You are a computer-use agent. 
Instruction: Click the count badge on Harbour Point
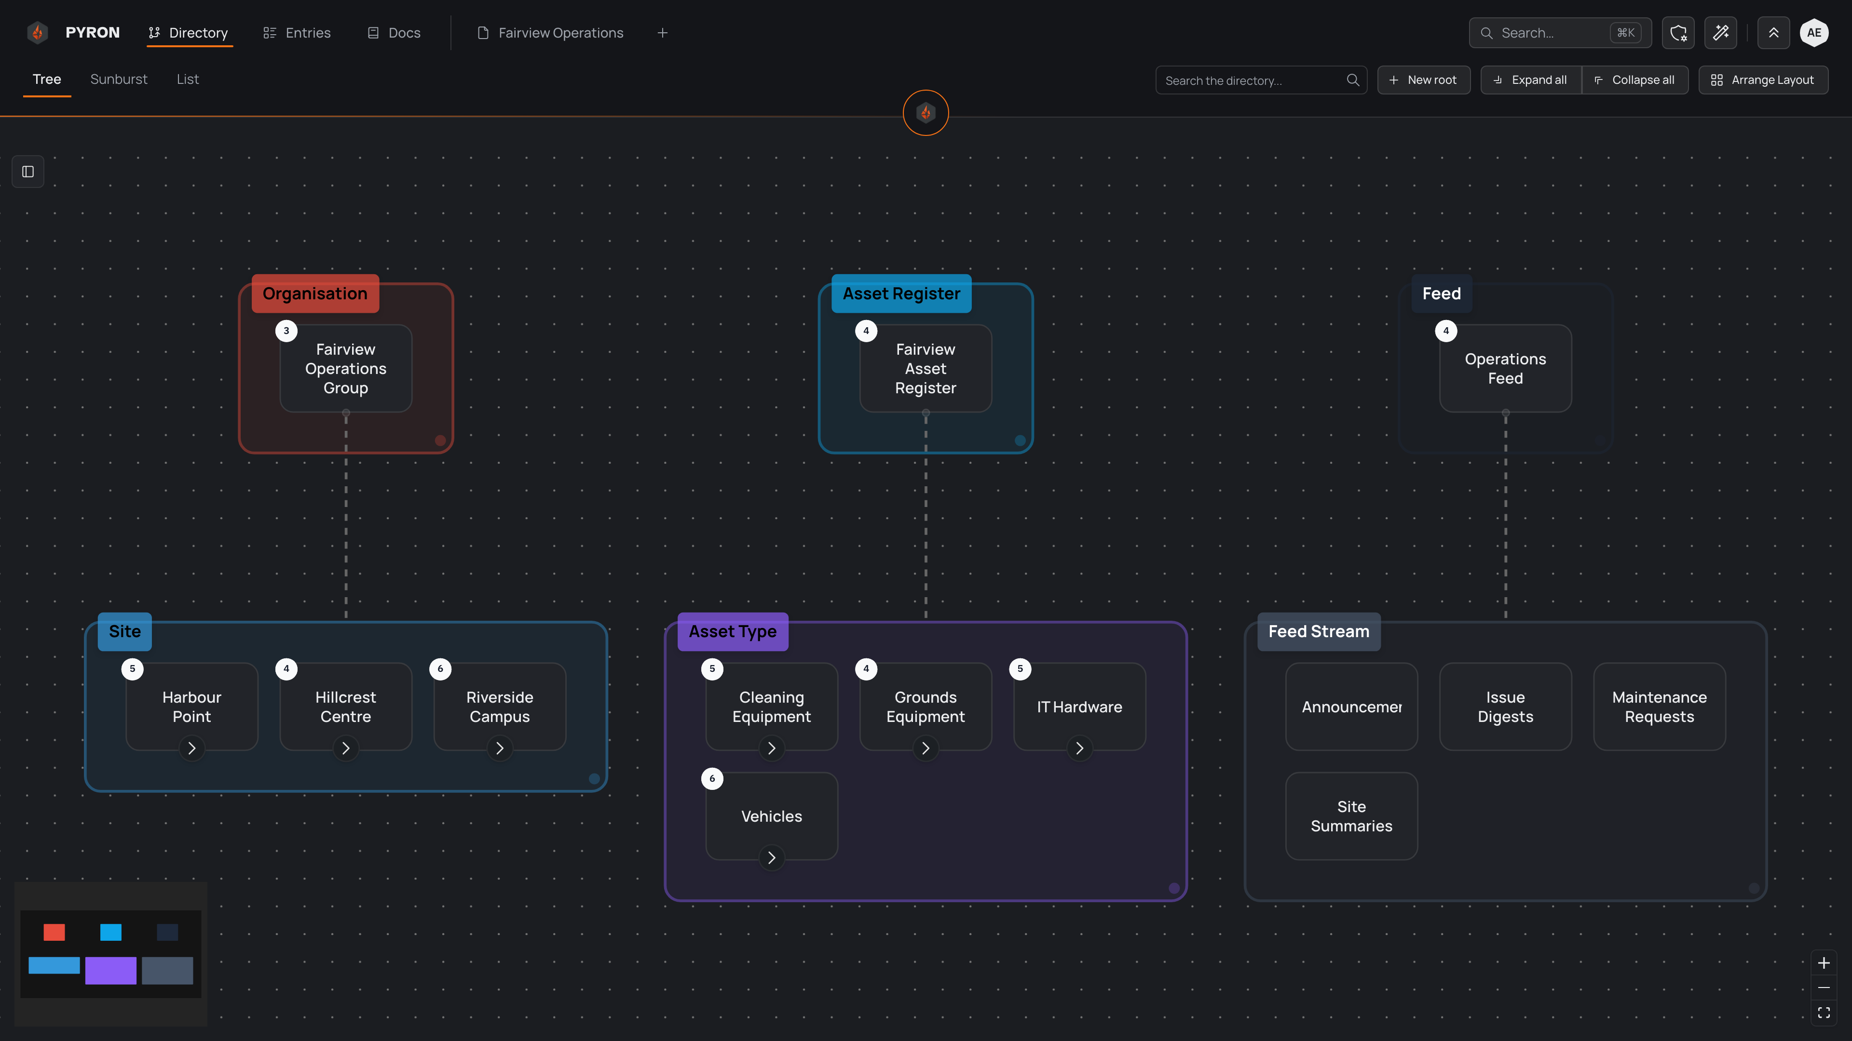coord(132,669)
